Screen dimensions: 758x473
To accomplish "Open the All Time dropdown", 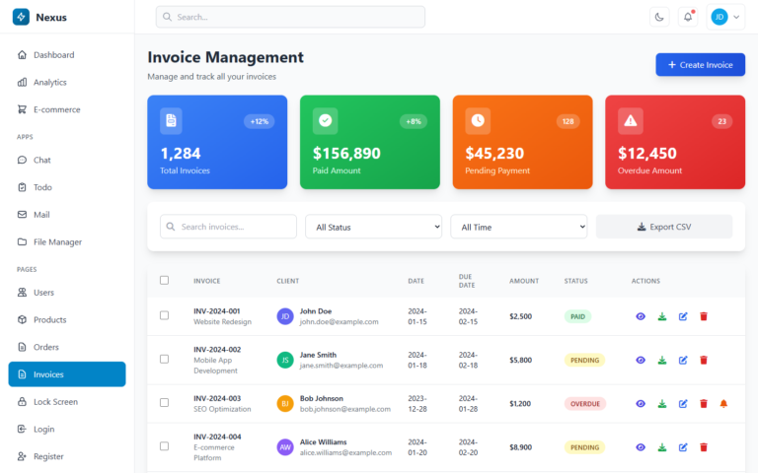I will 519,227.
